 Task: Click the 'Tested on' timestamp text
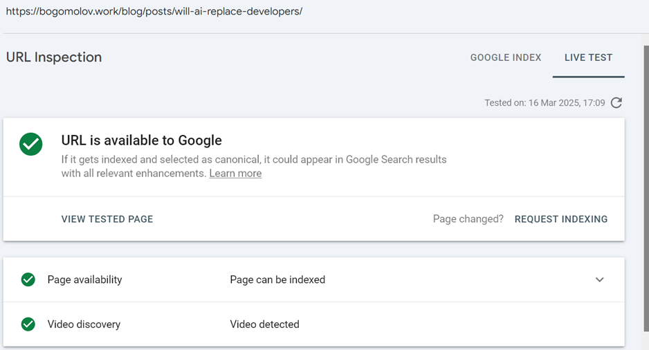(x=545, y=103)
